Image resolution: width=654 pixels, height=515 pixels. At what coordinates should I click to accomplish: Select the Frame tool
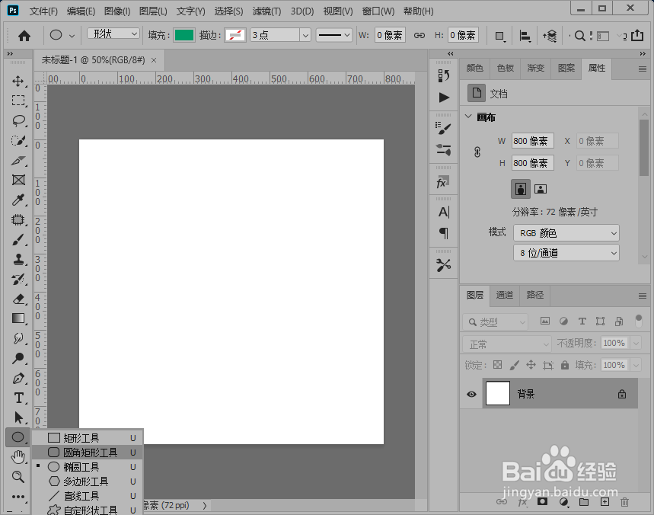(18, 180)
